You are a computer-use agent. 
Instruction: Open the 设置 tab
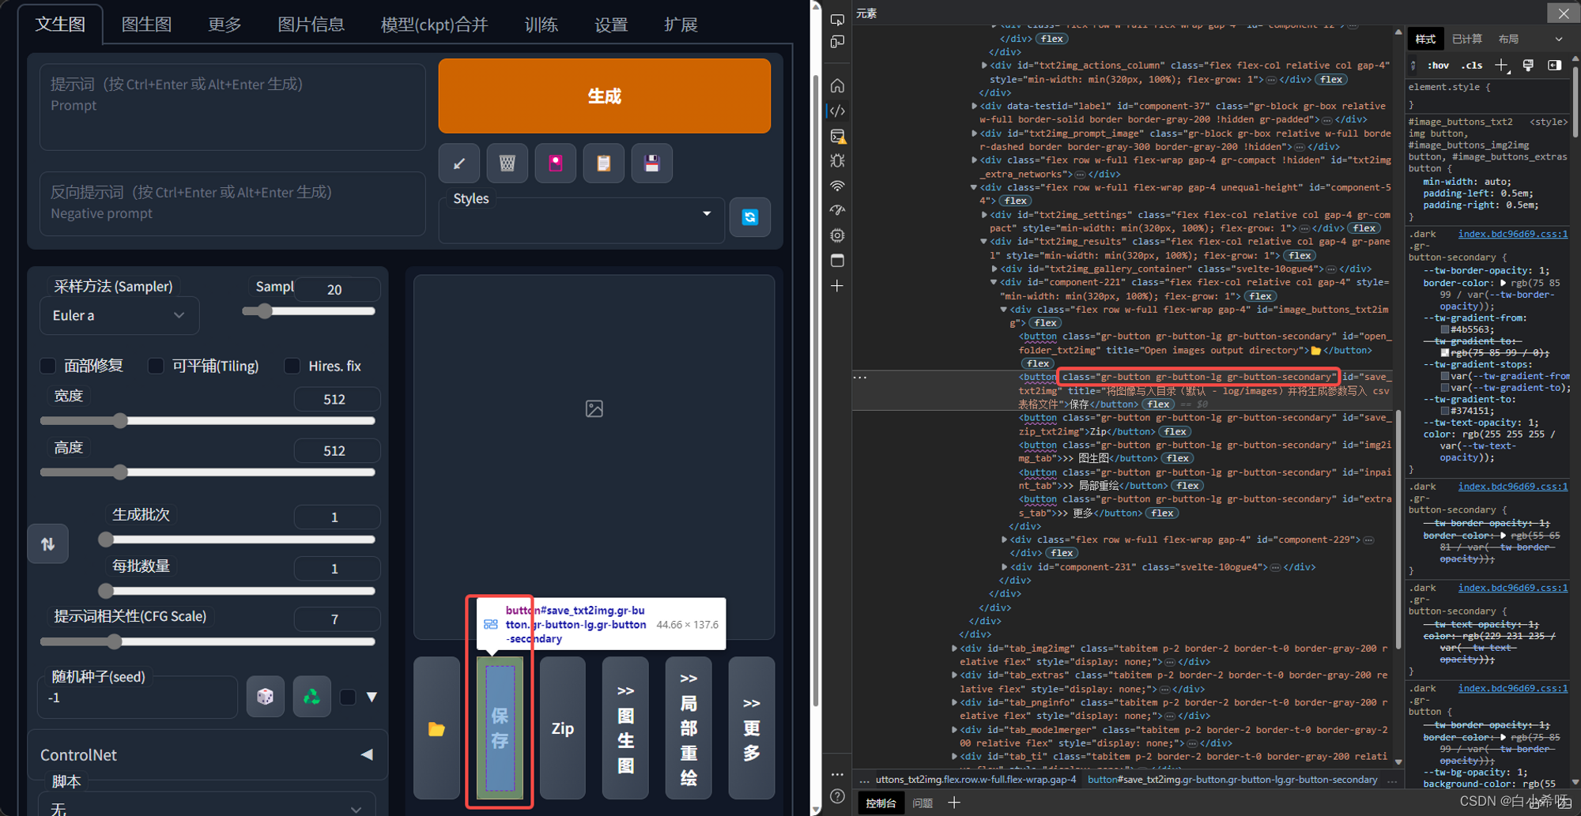(x=611, y=24)
